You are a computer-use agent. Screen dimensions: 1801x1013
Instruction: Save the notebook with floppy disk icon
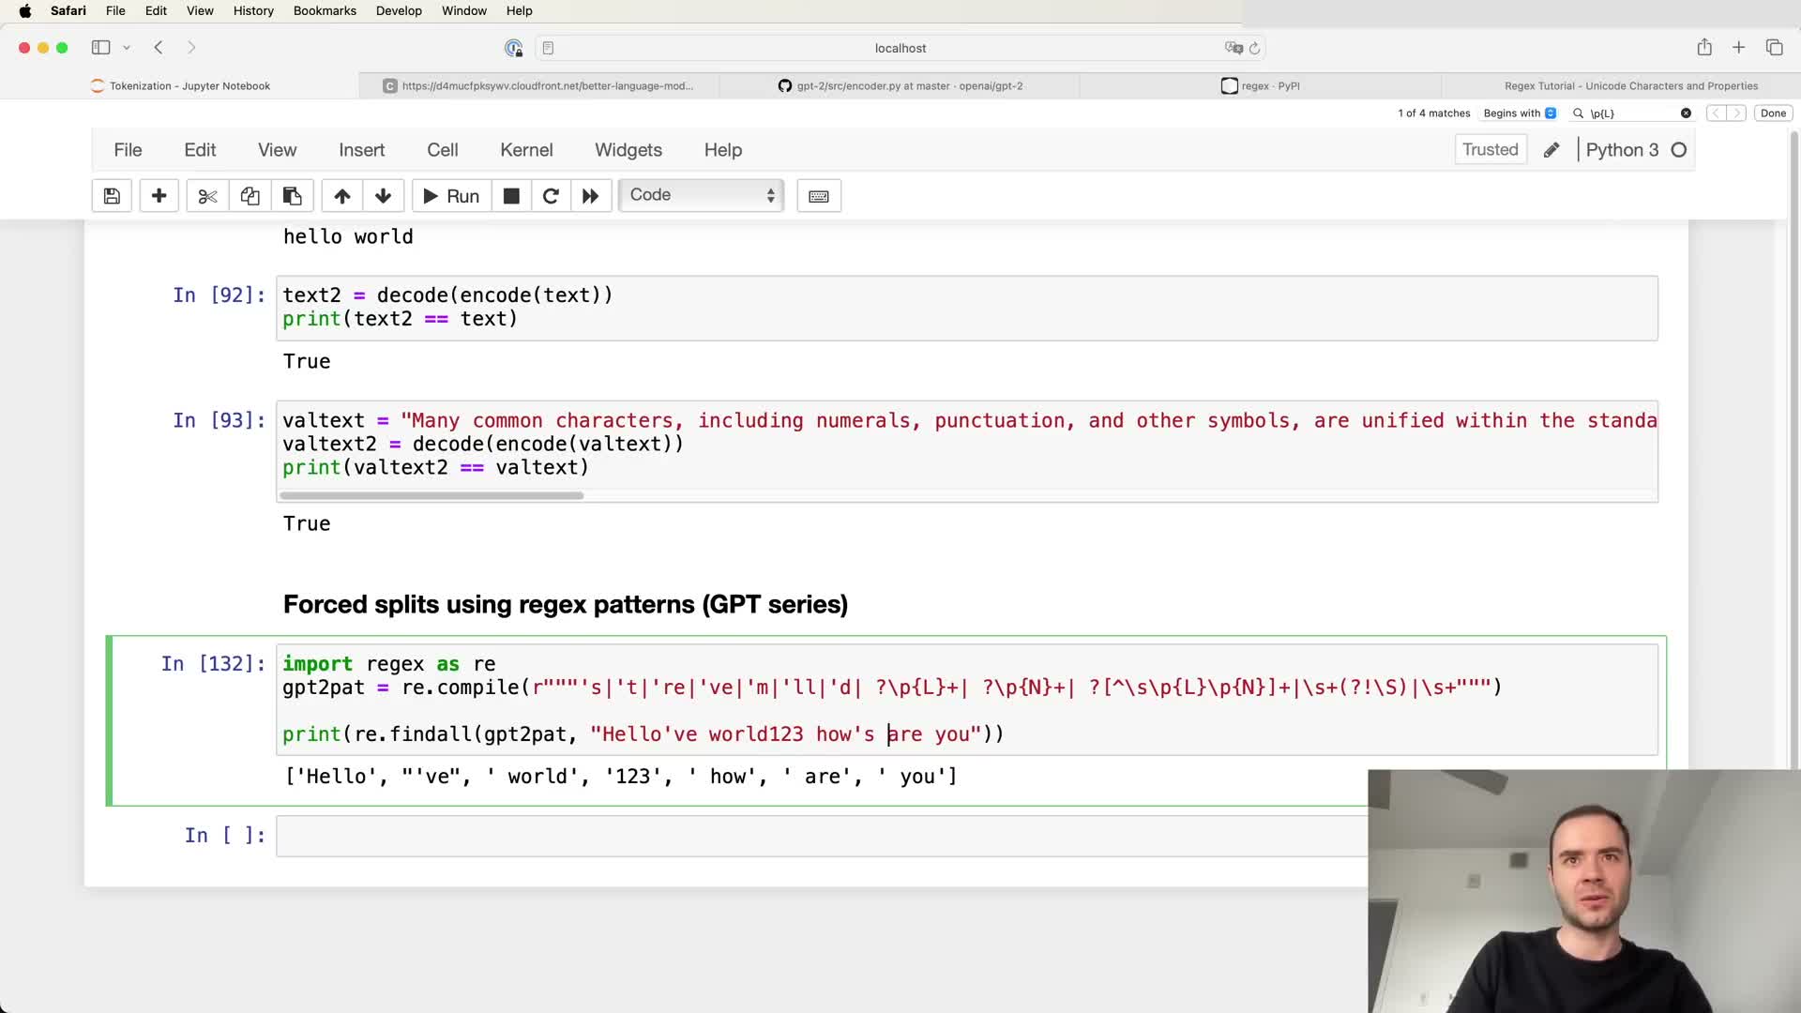click(112, 196)
